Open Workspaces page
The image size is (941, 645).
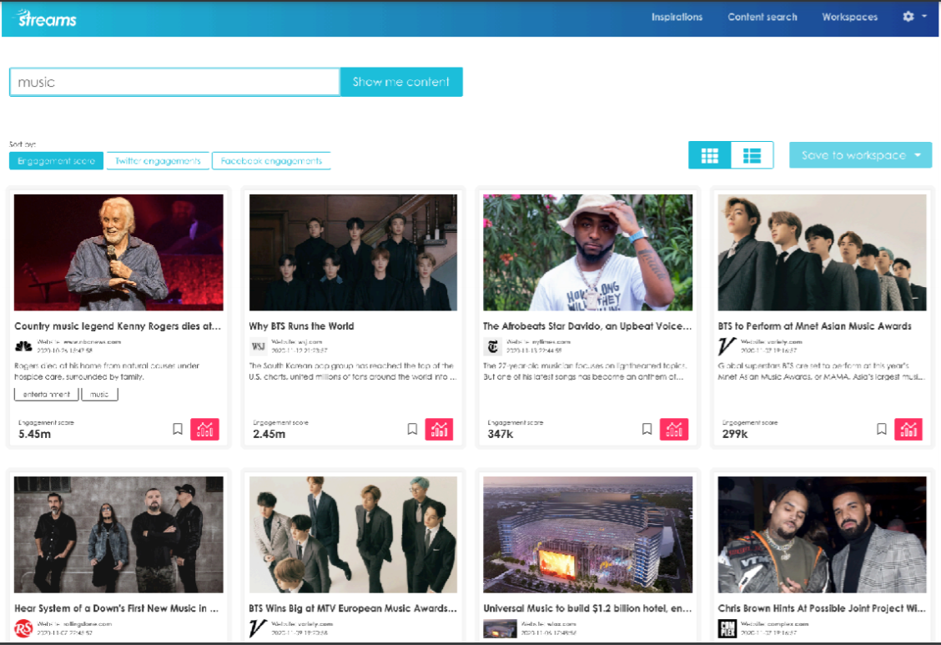click(x=850, y=17)
